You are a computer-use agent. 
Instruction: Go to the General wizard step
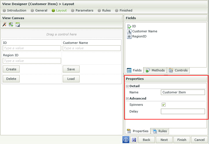[x=39, y=10]
